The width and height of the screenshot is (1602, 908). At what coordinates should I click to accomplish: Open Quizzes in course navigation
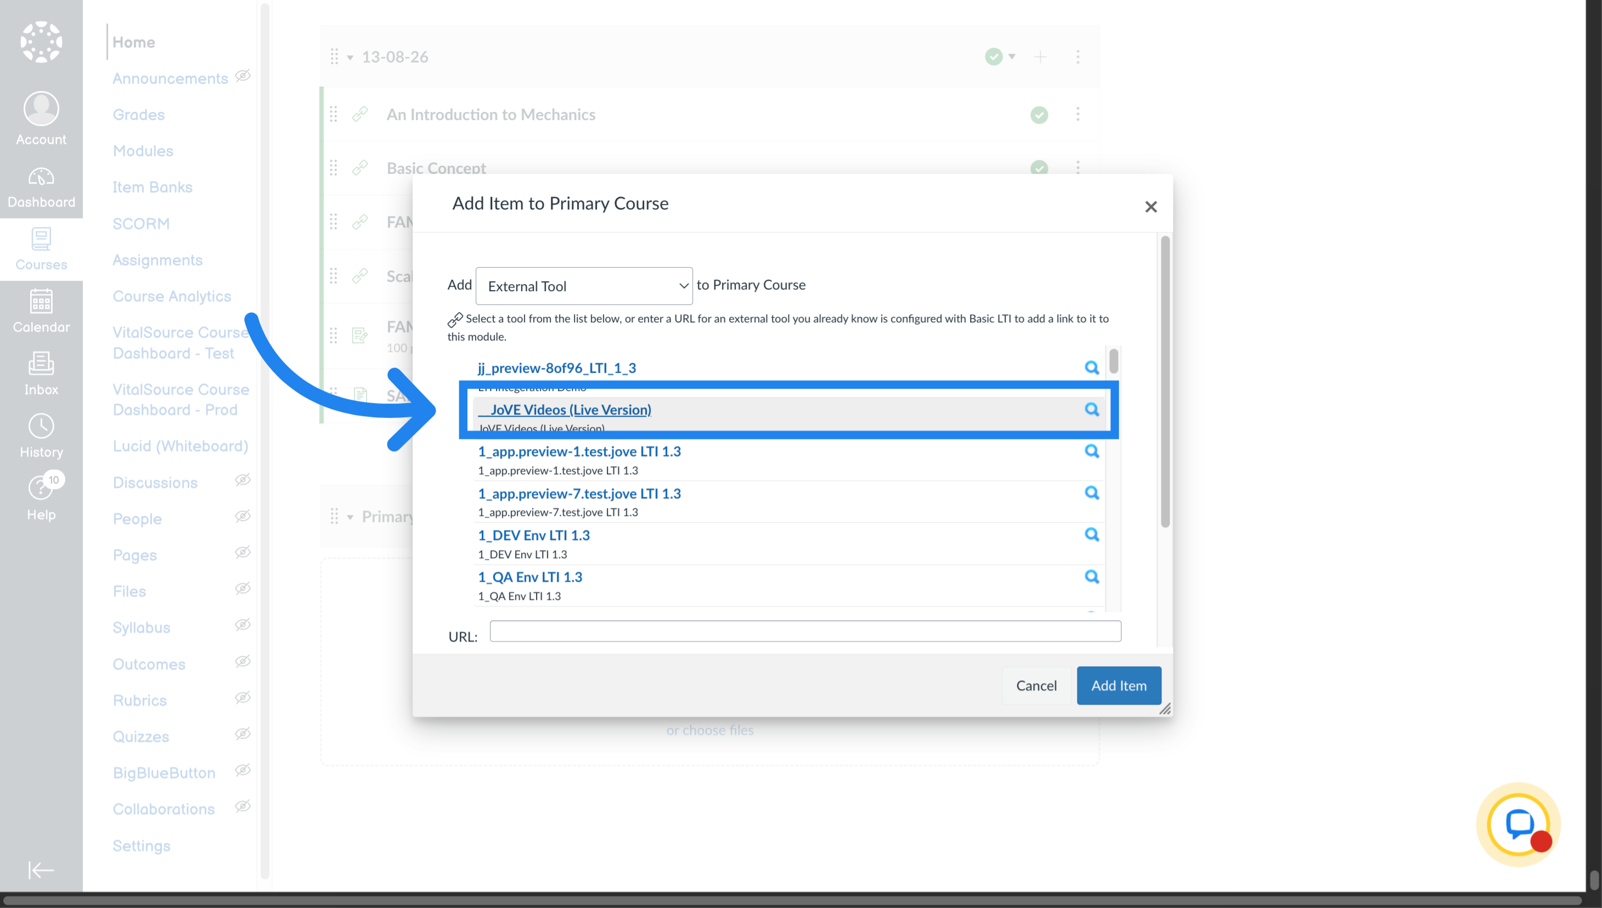(141, 736)
